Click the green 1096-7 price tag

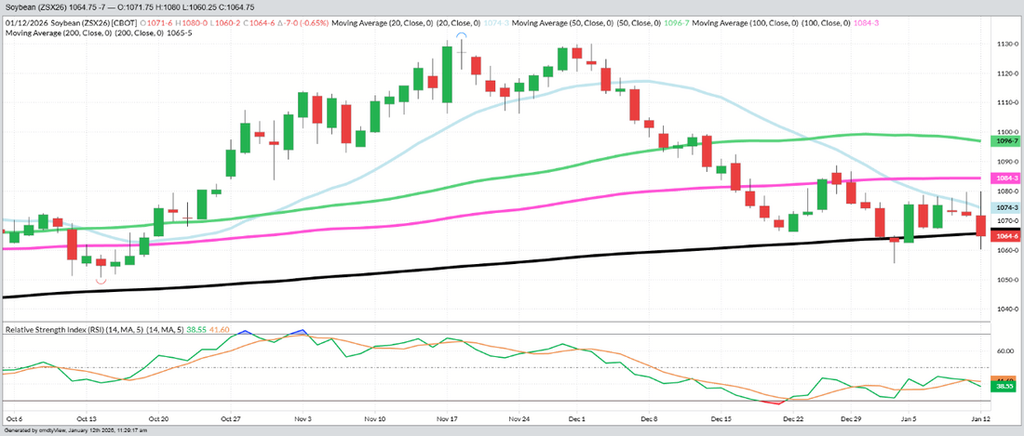pos(1004,140)
